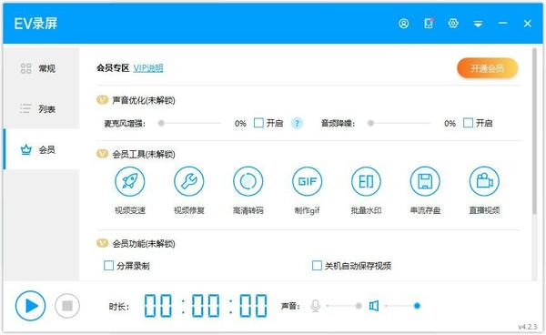This screenshot has width=546, height=335.
Task: Toggle the speaker icon
Action: pyautogui.click(x=374, y=306)
